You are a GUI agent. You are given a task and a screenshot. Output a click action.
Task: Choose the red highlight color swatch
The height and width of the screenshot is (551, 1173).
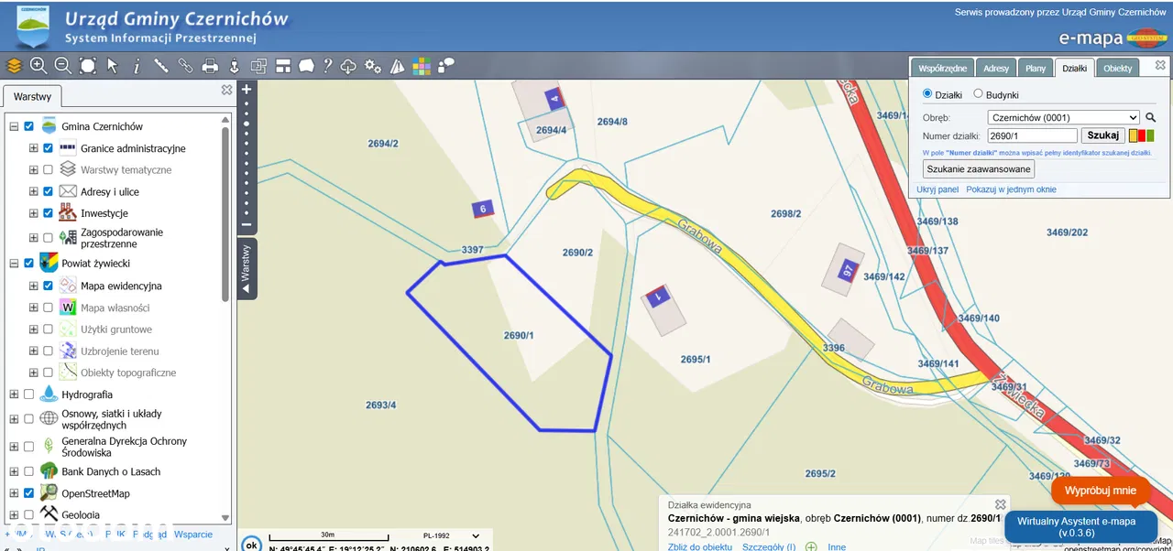coord(1142,135)
